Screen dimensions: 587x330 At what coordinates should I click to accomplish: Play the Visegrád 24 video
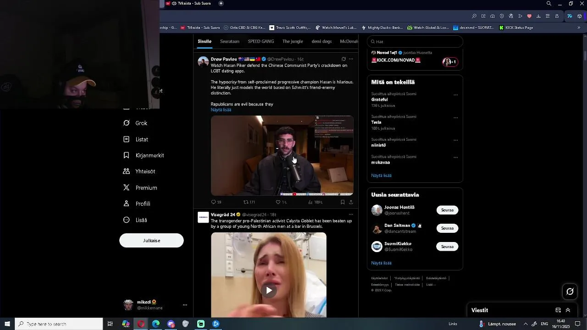click(269, 290)
